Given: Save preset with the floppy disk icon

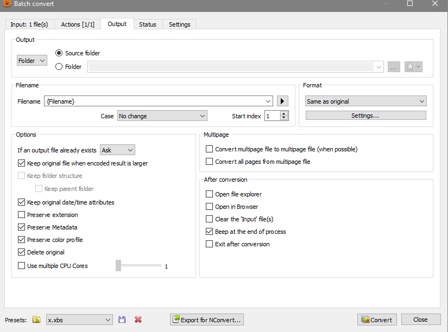Looking at the screenshot, I should (122, 320).
